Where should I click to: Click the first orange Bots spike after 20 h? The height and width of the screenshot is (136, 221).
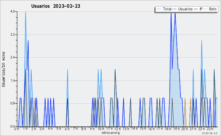tap(185, 99)
